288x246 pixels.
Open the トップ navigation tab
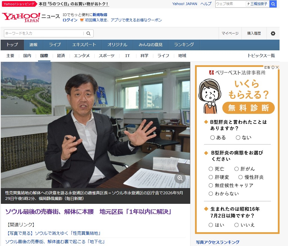(12, 45)
